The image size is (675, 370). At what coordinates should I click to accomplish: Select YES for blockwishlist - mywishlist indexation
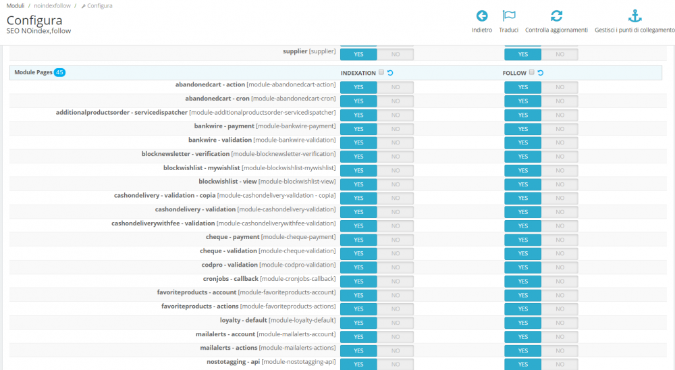358,171
